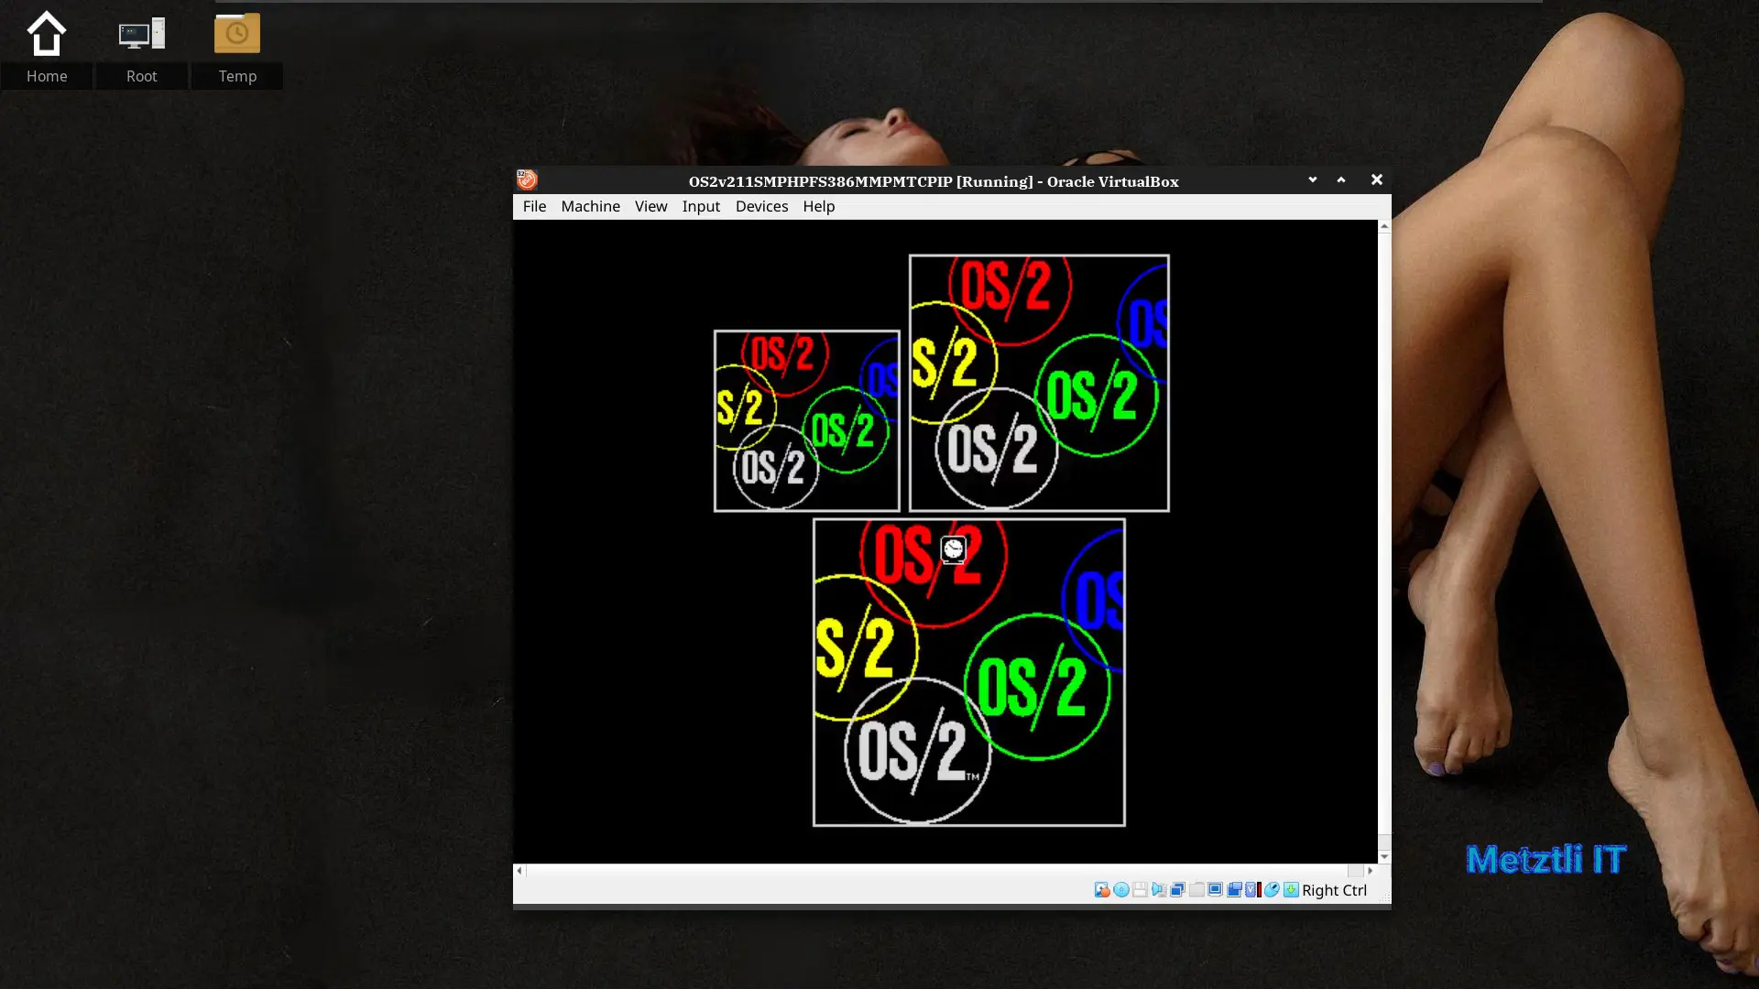Click the hard disk activity indicator

[1102, 890]
